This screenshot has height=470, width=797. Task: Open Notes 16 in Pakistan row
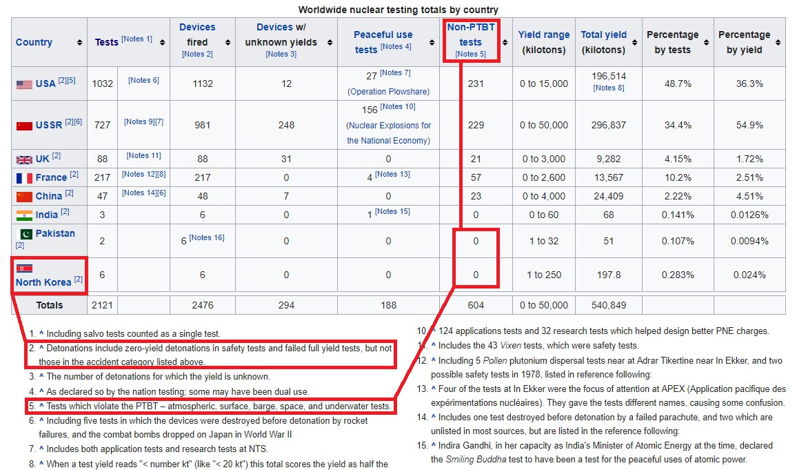point(206,237)
